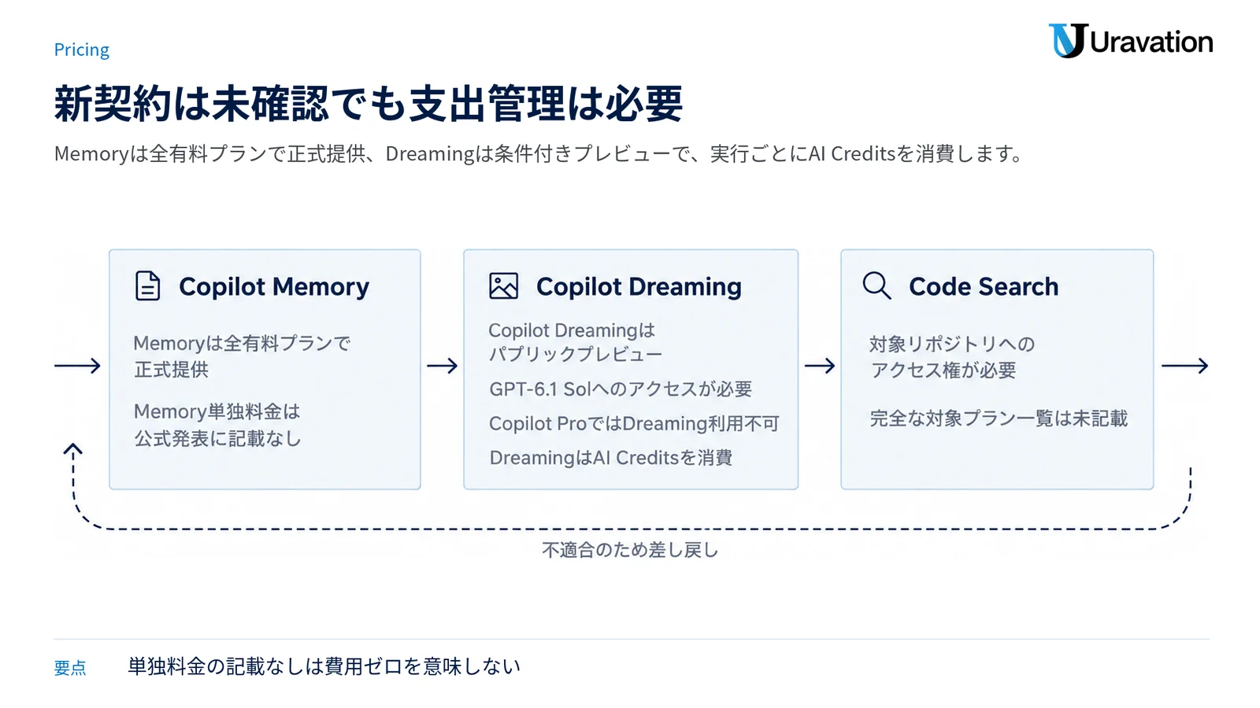Click the magnifier icon beside Code Search
1260x708 pixels.
click(x=876, y=286)
